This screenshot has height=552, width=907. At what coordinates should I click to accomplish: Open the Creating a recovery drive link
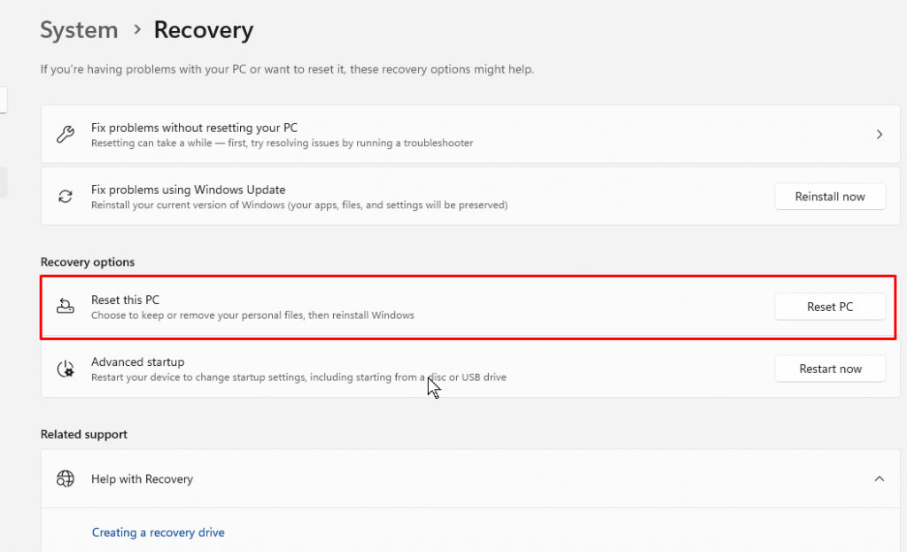(x=158, y=533)
